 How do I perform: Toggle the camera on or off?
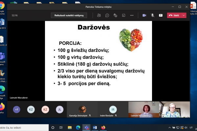click(144, 15)
